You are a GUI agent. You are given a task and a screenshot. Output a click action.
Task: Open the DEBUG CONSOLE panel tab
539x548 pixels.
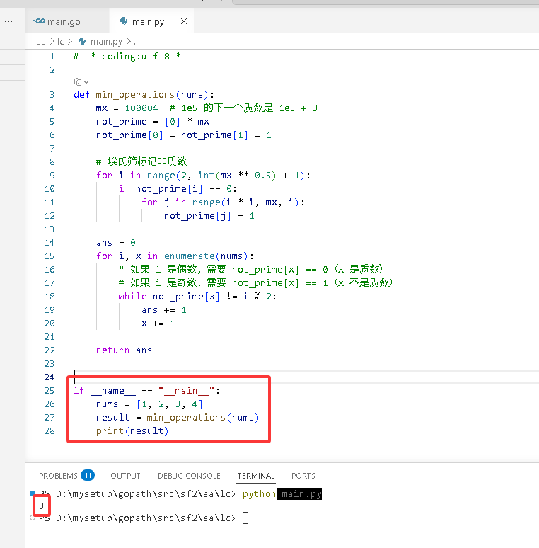click(x=189, y=476)
